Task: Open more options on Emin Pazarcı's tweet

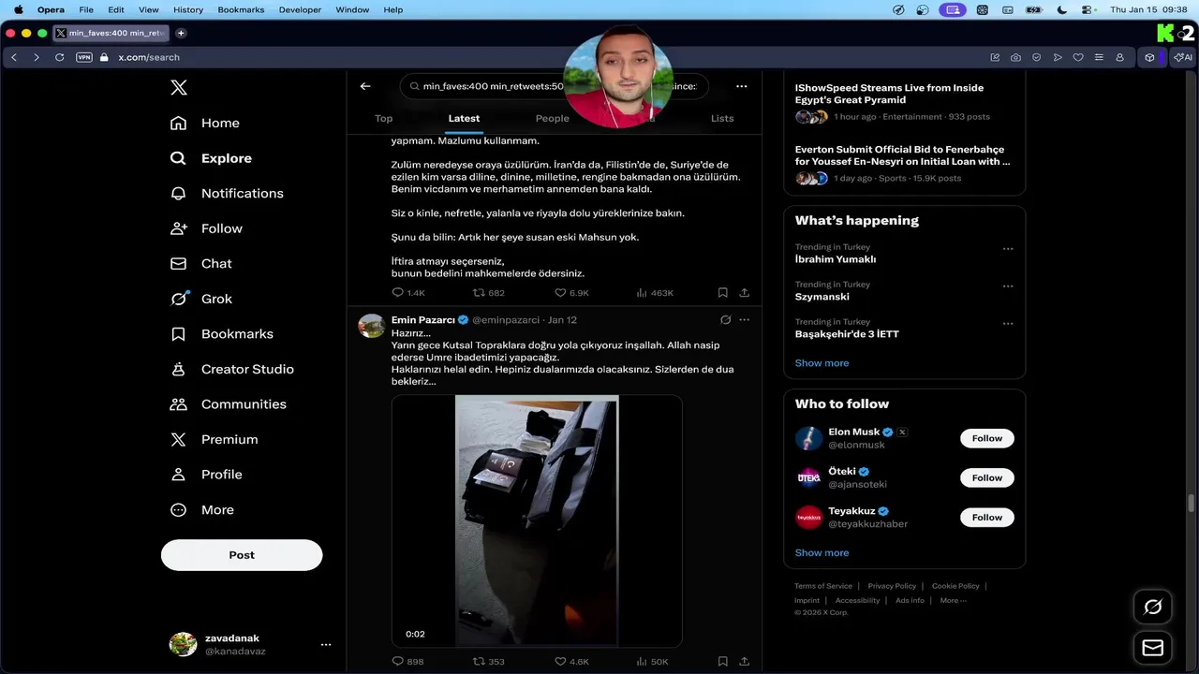Action: (x=744, y=320)
